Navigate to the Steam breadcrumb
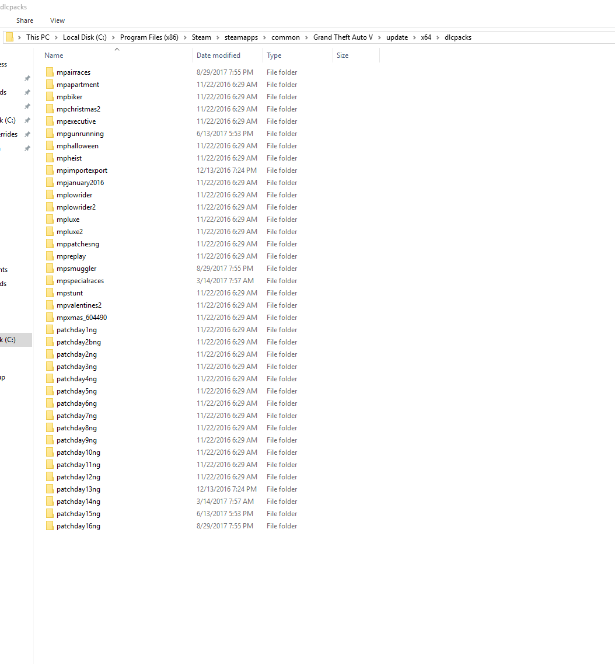615x665 pixels. (x=201, y=37)
